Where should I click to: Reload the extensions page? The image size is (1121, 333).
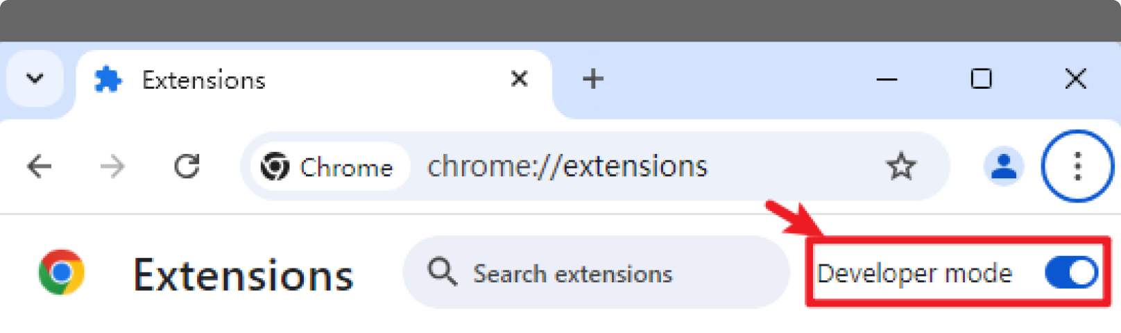[x=187, y=166]
